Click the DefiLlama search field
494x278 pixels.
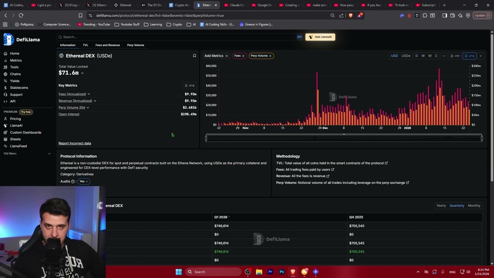[x=179, y=37]
